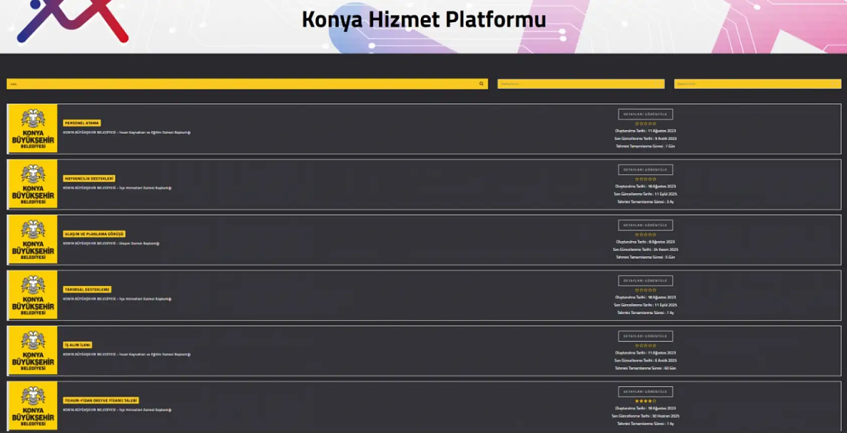This screenshot has width=847, height=433.
Task: Open details for İş Alım İlanı
Action: [x=646, y=336]
